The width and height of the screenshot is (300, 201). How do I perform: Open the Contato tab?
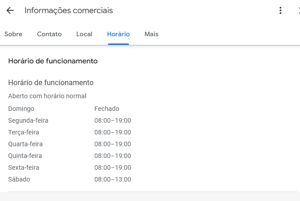[49, 34]
